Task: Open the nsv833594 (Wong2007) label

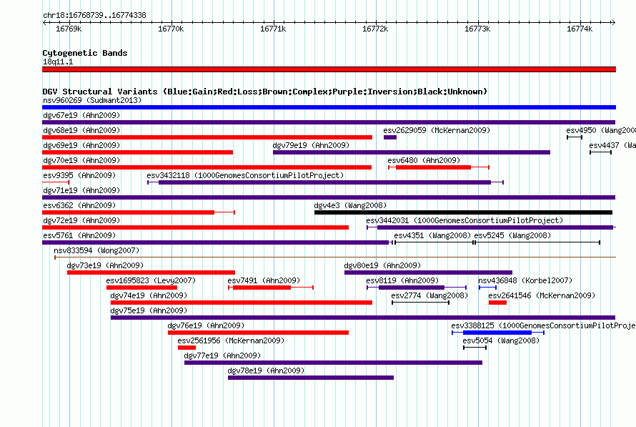Action: pos(96,250)
